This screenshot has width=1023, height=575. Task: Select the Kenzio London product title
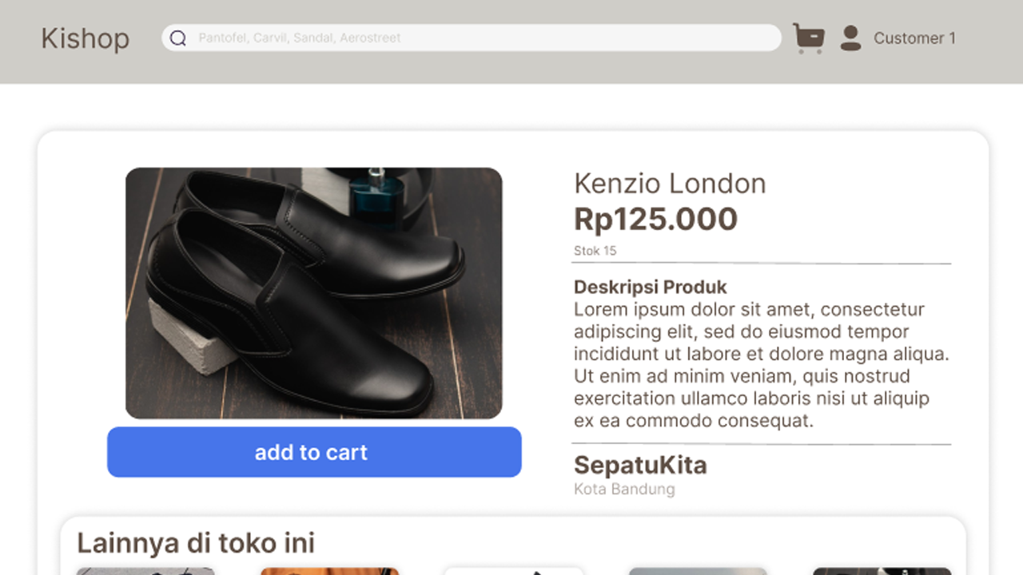click(x=670, y=184)
